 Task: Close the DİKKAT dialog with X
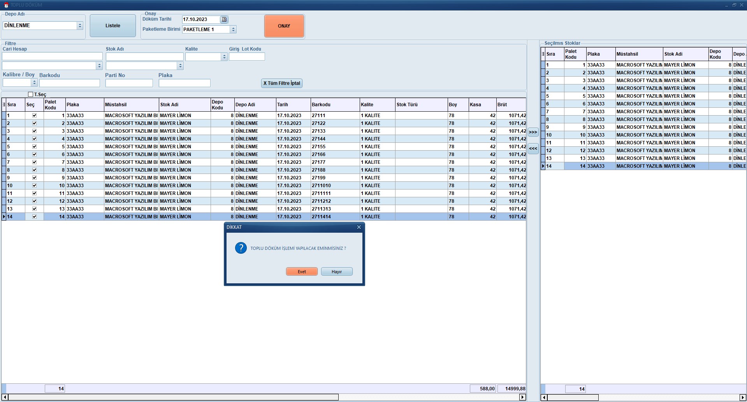click(x=359, y=227)
